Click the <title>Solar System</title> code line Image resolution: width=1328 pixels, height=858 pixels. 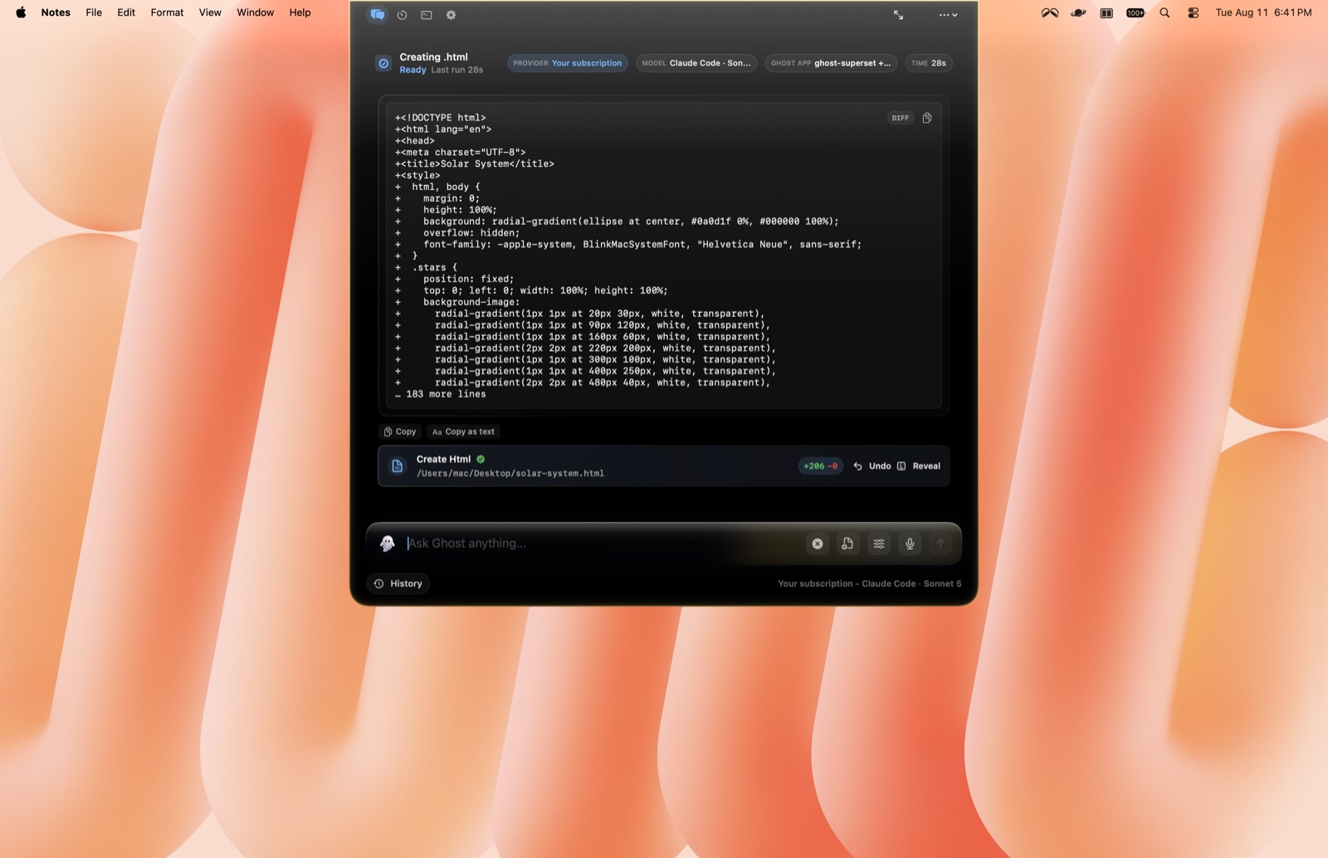(475, 164)
